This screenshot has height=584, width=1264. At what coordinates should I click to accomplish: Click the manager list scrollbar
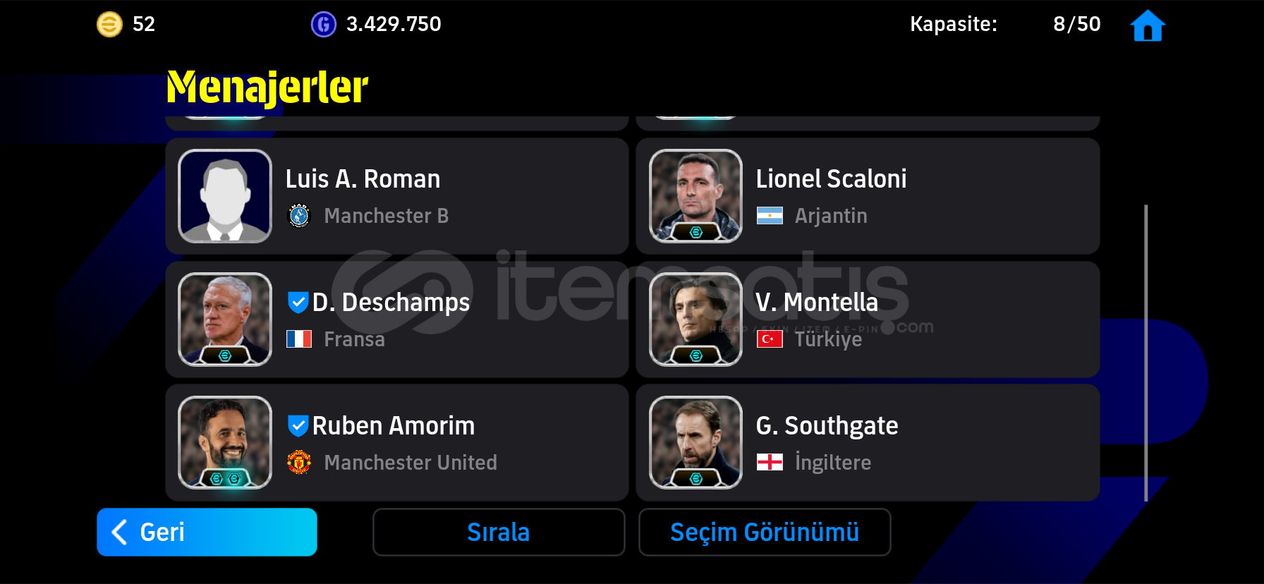coord(1145,353)
